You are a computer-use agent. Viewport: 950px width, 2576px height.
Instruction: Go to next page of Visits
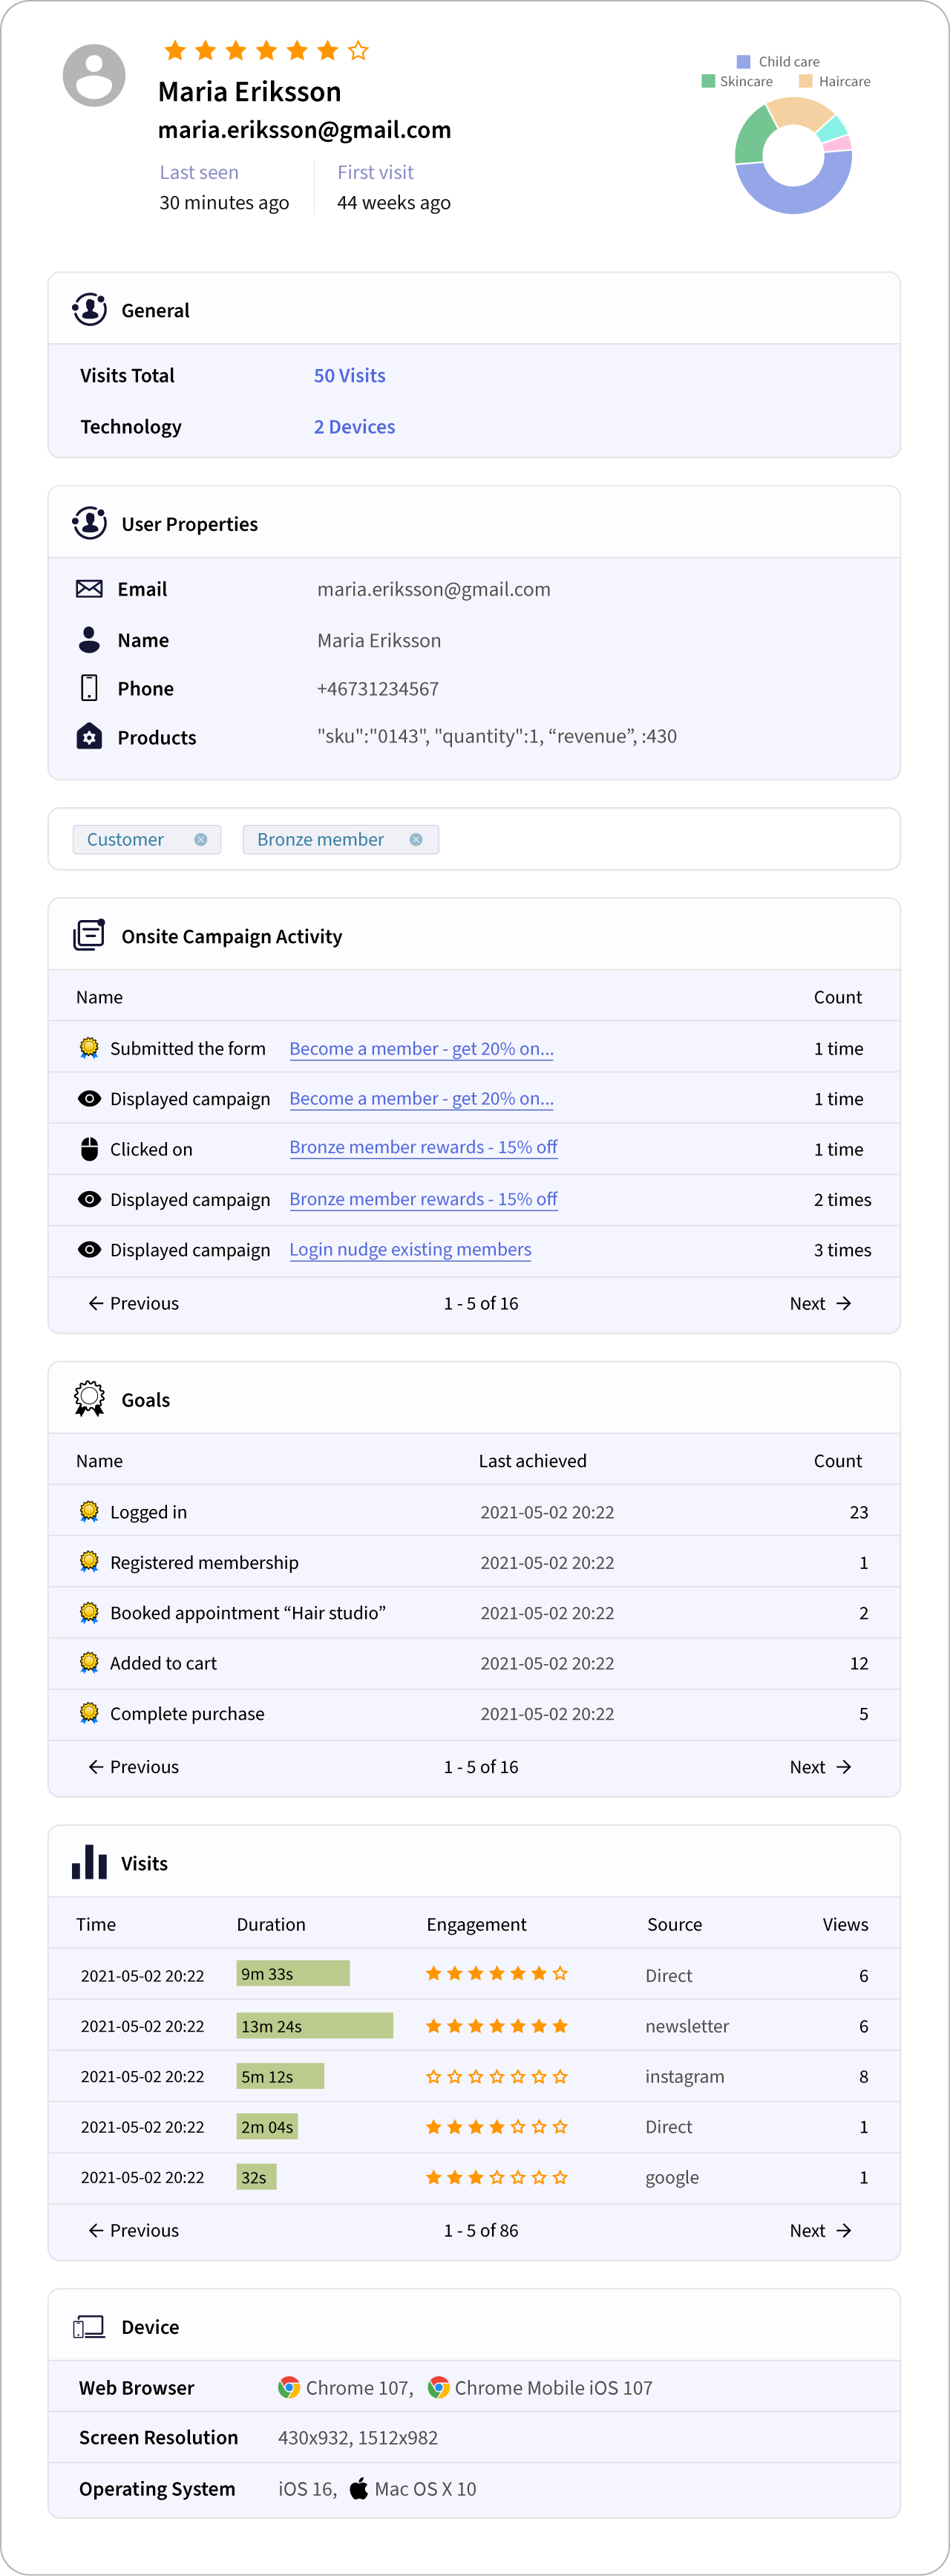820,2230
